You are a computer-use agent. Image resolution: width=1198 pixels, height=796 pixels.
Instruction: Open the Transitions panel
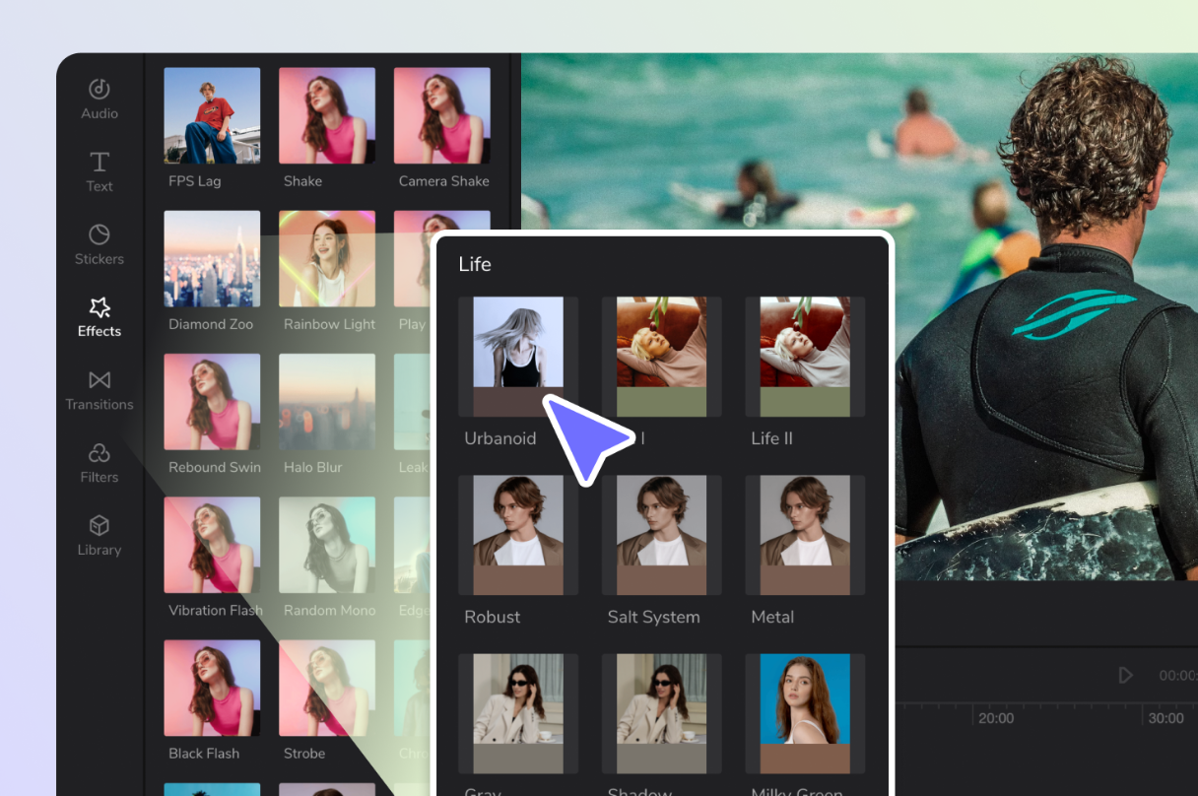(100, 390)
